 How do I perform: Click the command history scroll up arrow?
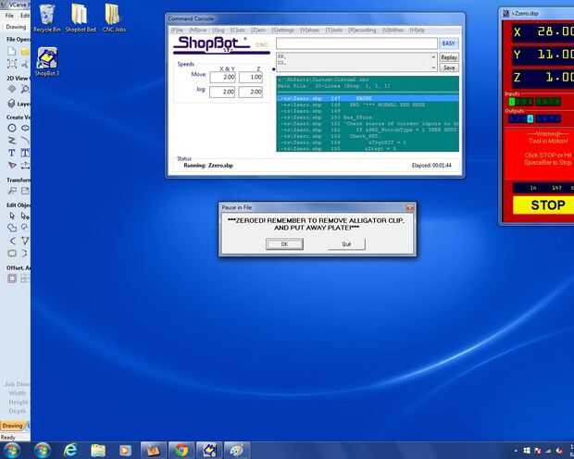point(433,56)
